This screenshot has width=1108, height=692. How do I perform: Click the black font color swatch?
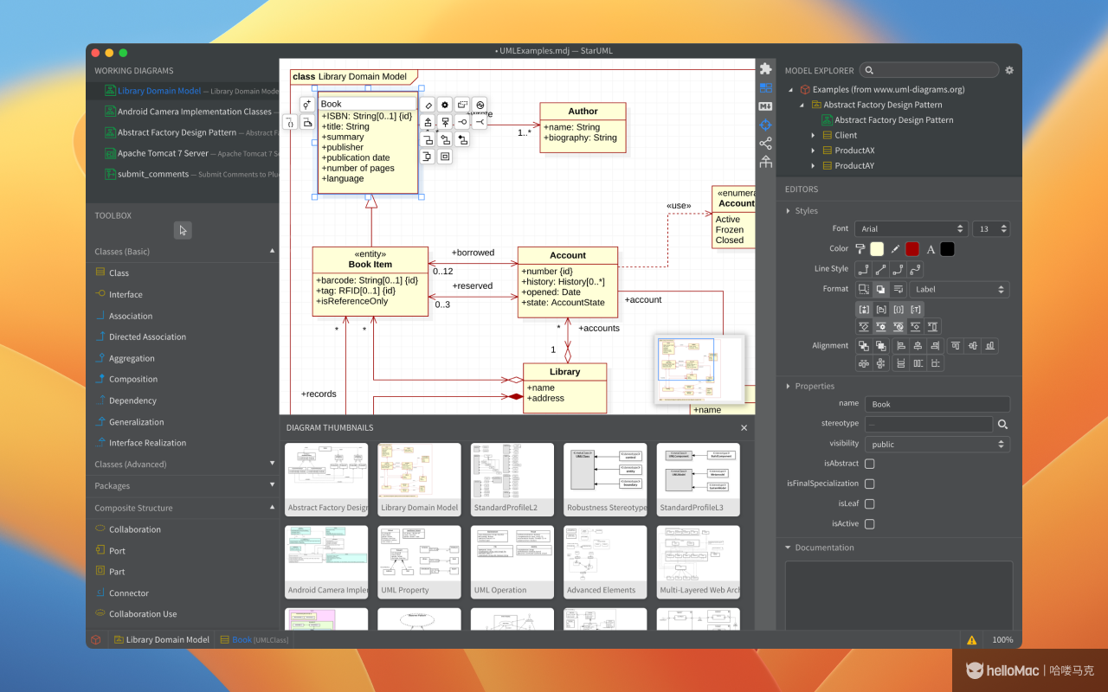click(x=947, y=249)
